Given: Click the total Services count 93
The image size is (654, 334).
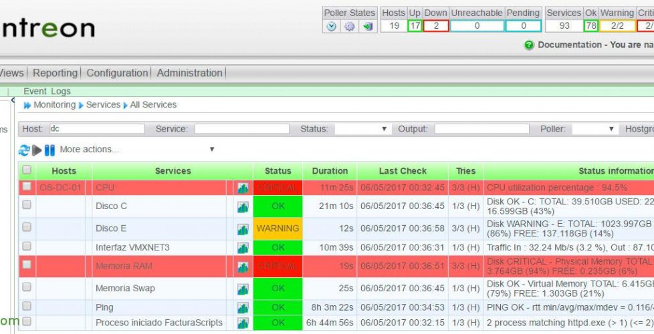Looking at the screenshot, I should [564, 26].
